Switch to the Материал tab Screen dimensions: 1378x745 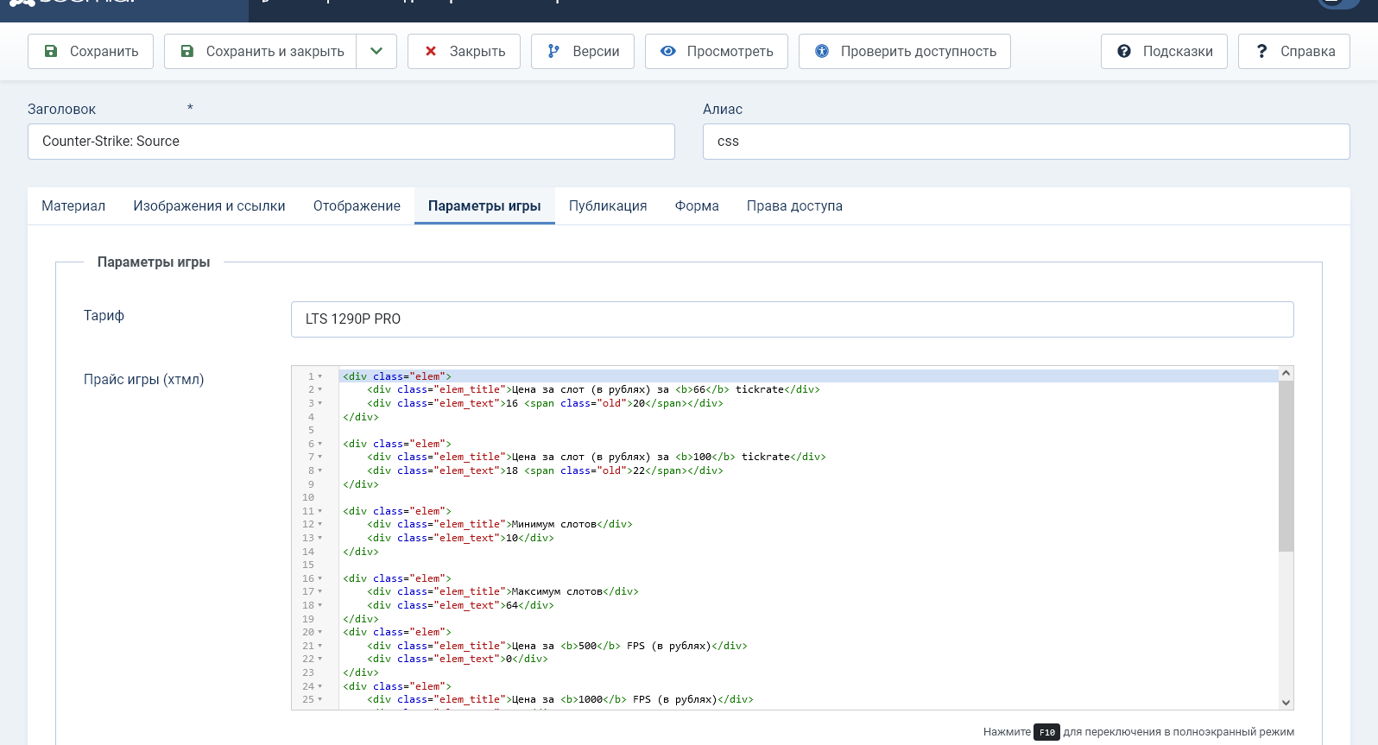[x=73, y=205]
